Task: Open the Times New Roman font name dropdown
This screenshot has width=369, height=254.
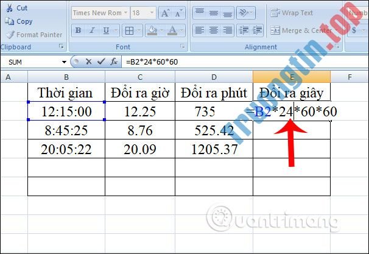Action: click(x=125, y=13)
